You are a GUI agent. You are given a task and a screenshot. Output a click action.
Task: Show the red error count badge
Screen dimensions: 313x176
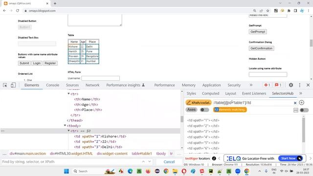coord(267,85)
